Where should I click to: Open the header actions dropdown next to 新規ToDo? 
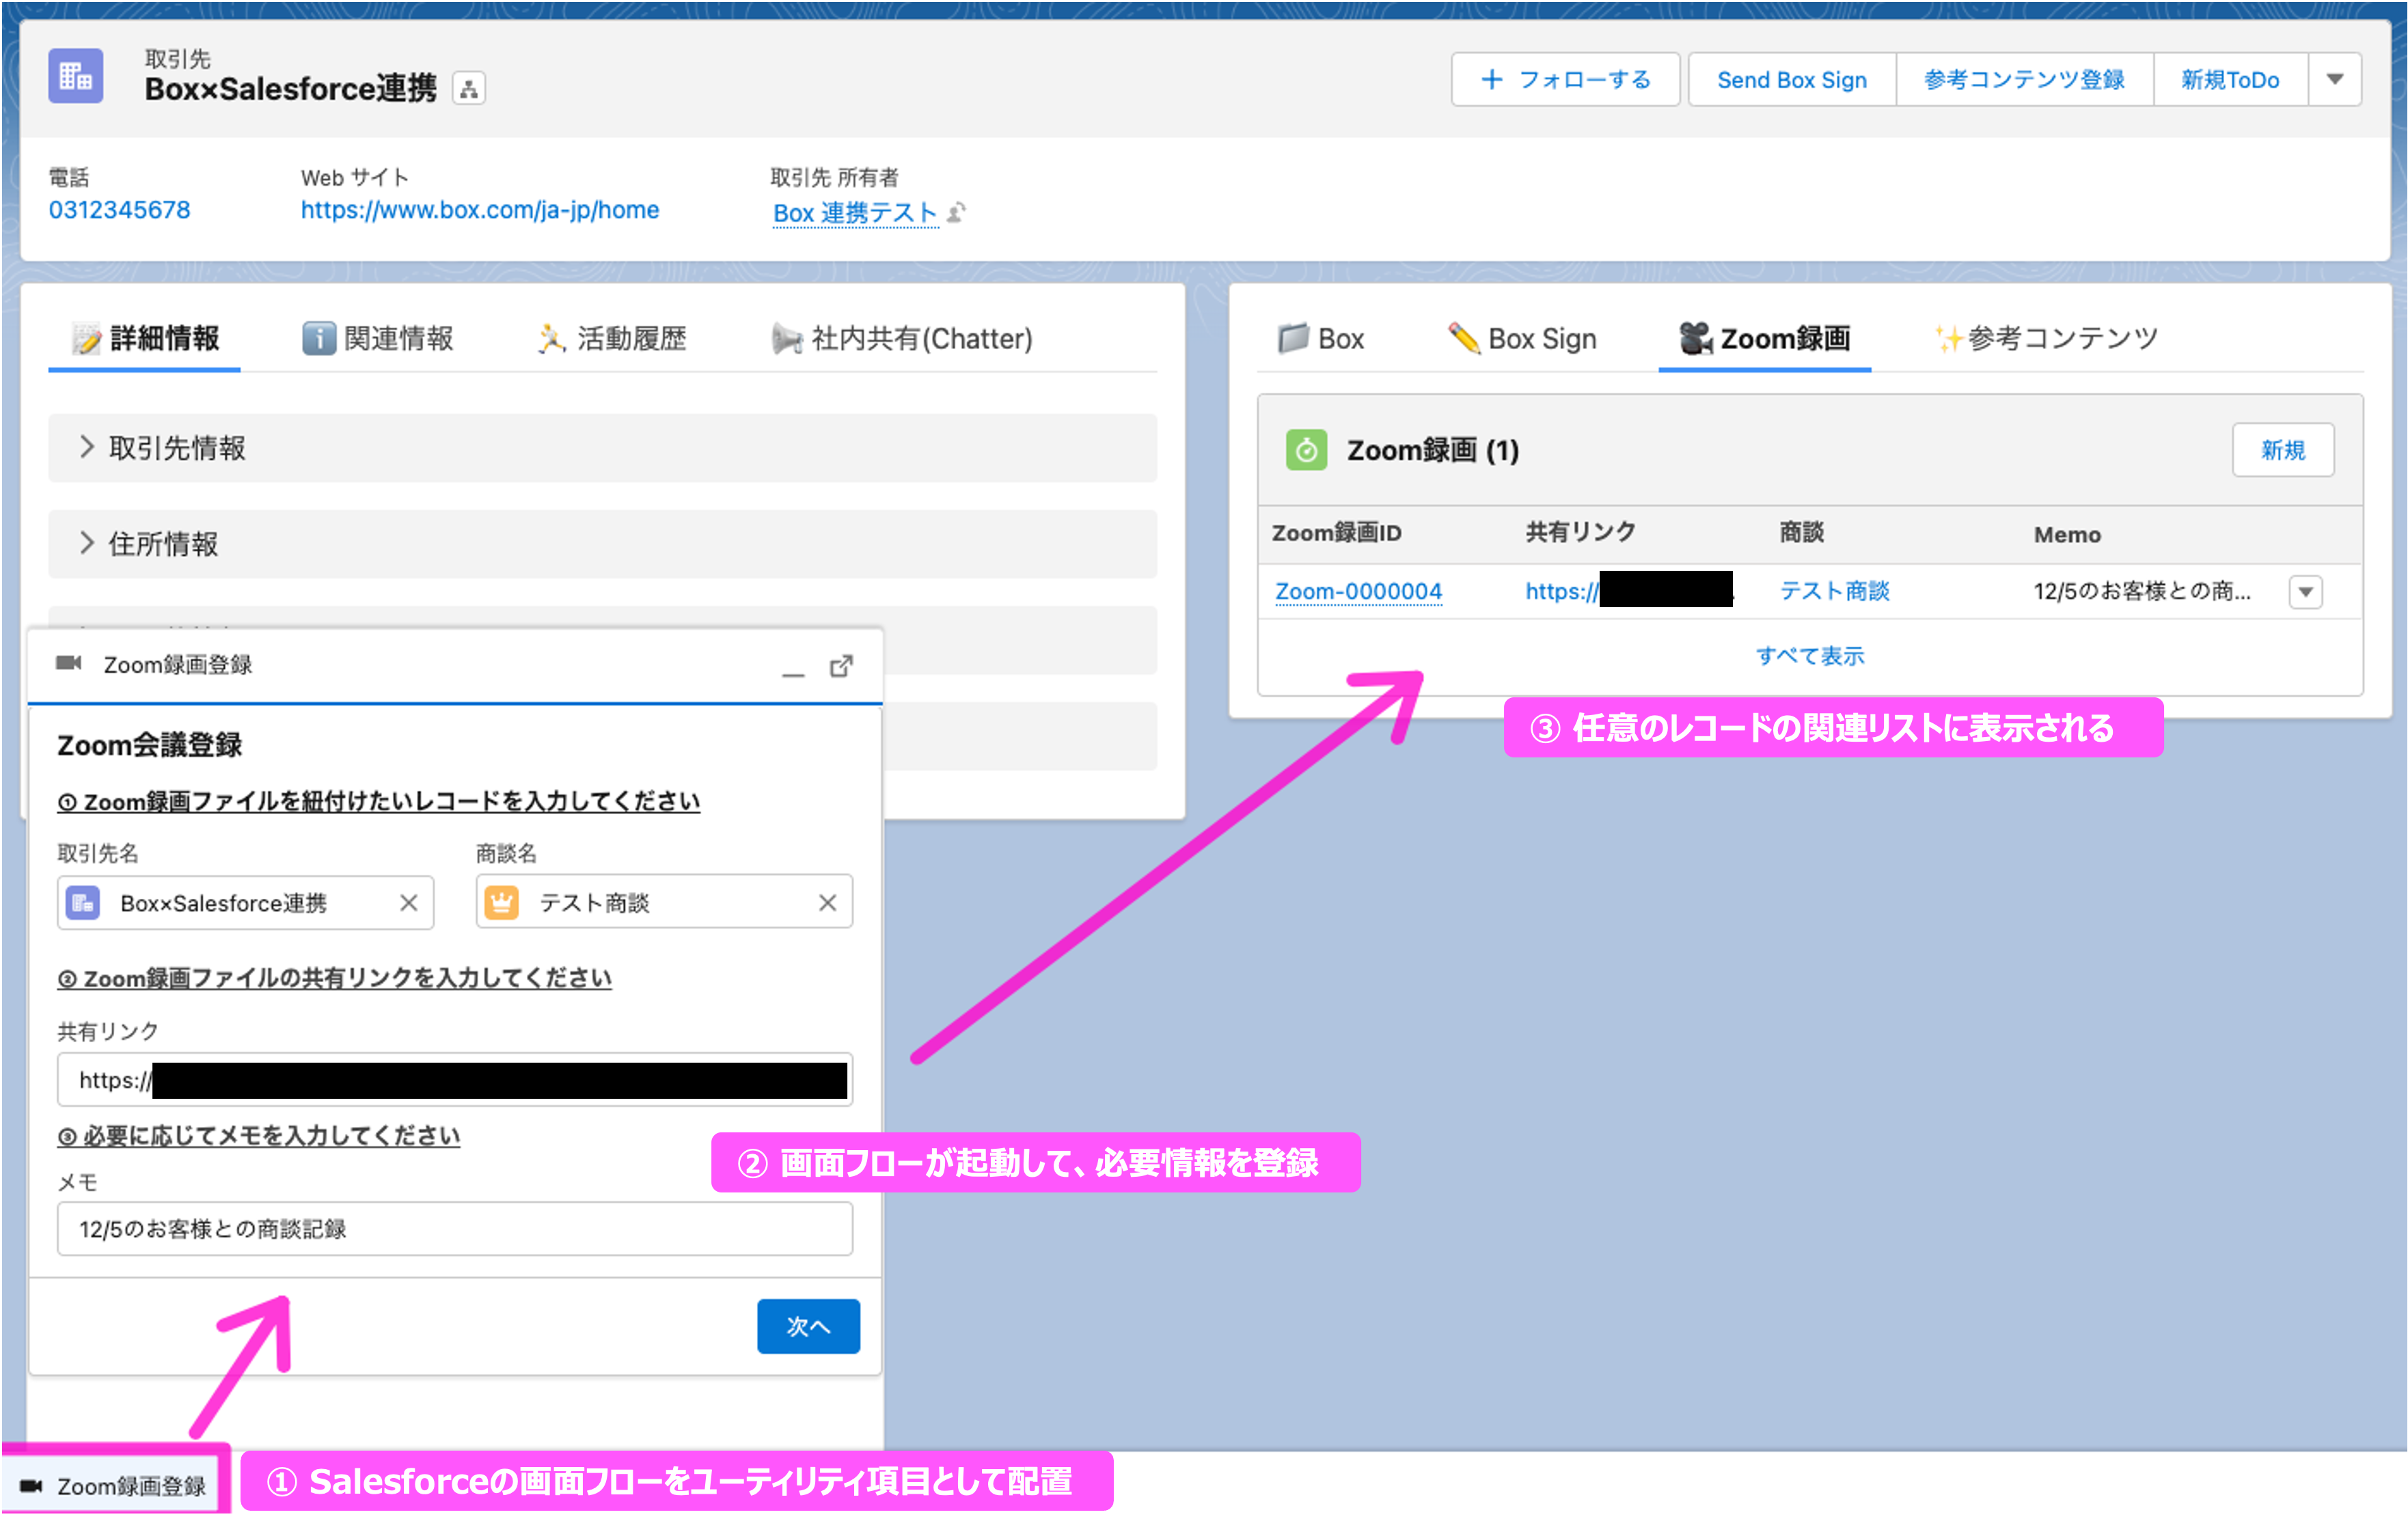[2334, 80]
